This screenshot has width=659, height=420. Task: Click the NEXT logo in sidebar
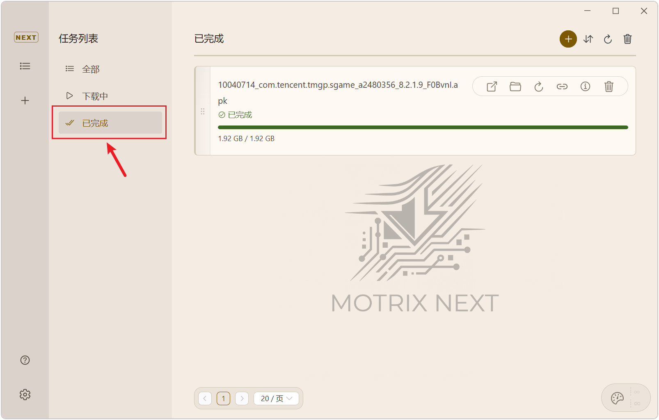pyautogui.click(x=26, y=37)
